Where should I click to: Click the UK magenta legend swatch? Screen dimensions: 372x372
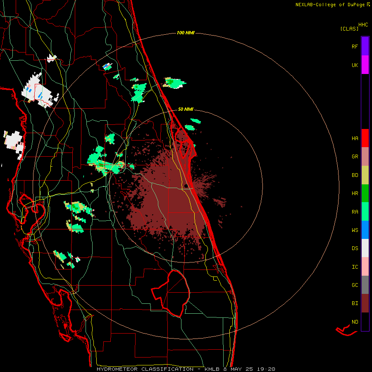(x=365, y=65)
